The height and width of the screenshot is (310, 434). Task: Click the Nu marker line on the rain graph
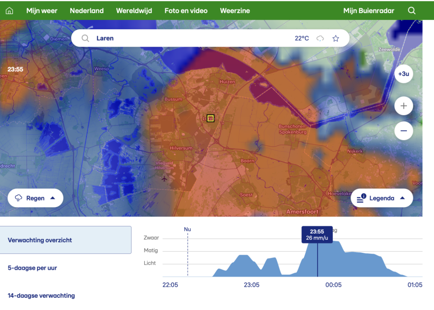point(188,254)
